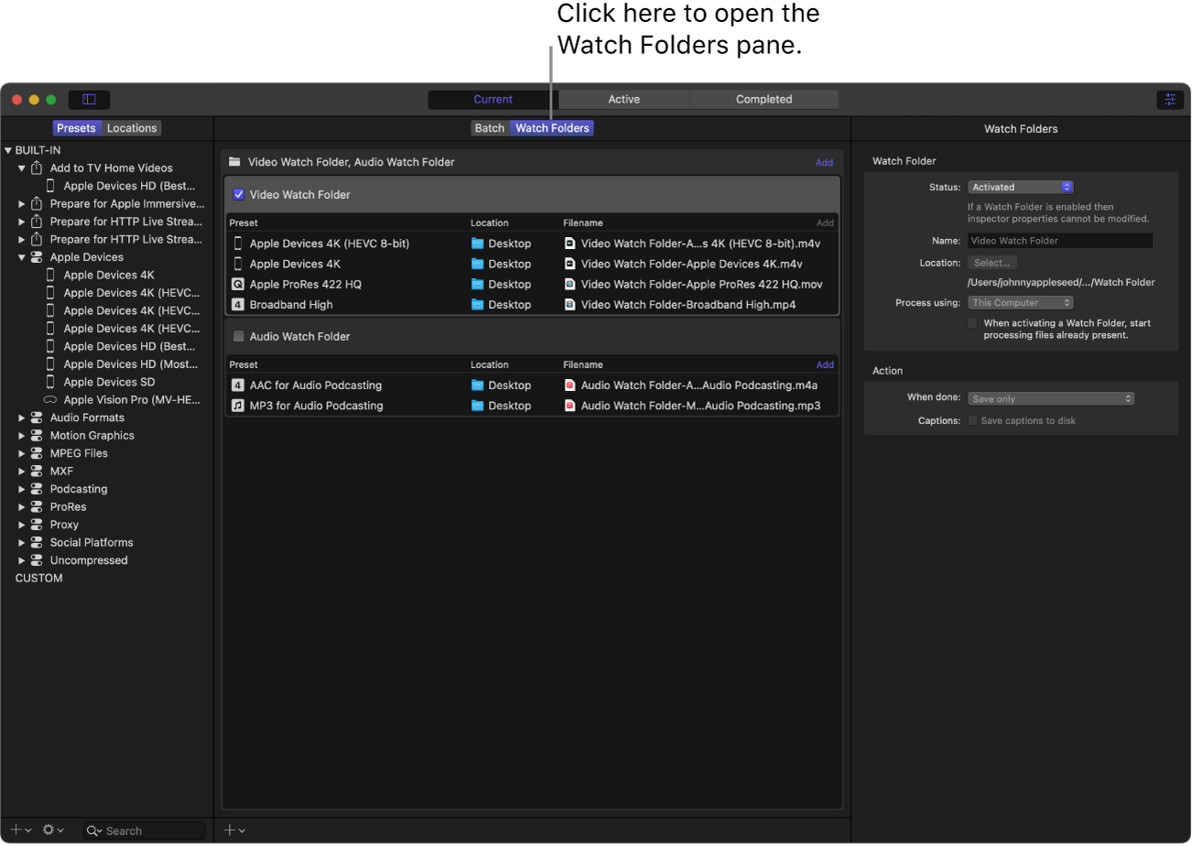Open the Status dropdown set to Activated

coord(1020,187)
